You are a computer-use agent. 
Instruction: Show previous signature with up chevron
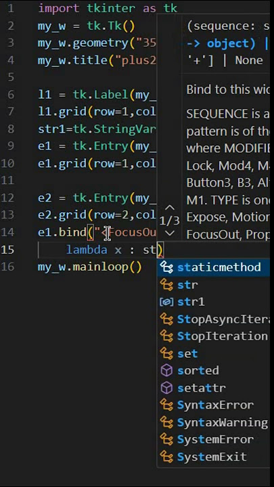(x=170, y=208)
